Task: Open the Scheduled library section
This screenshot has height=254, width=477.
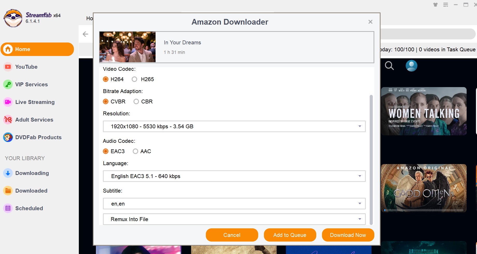Action: tap(29, 208)
